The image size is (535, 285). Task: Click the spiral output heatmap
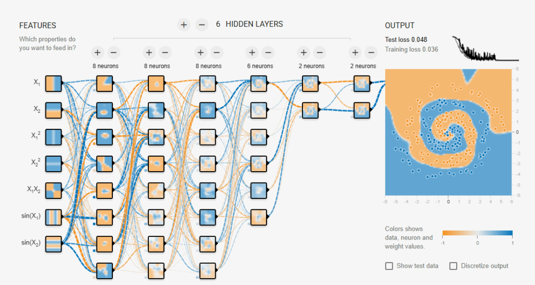tap(448, 132)
